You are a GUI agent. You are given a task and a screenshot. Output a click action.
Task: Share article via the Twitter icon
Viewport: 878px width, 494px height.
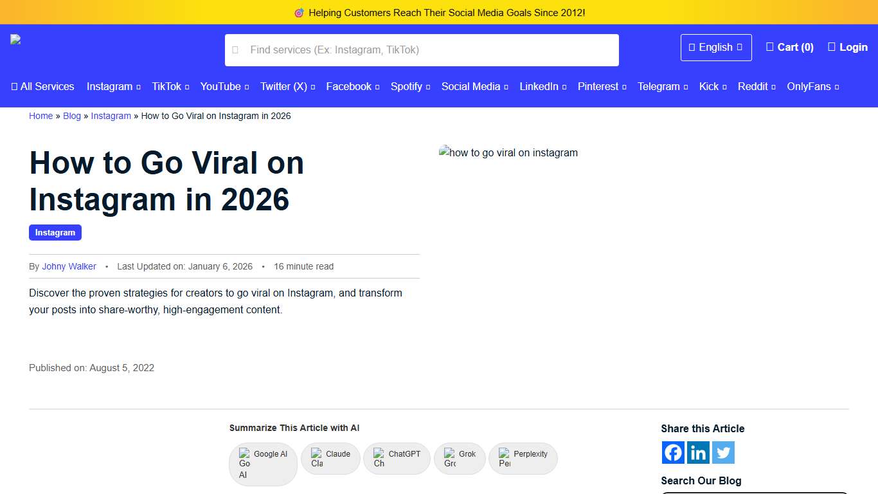(722, 452)
